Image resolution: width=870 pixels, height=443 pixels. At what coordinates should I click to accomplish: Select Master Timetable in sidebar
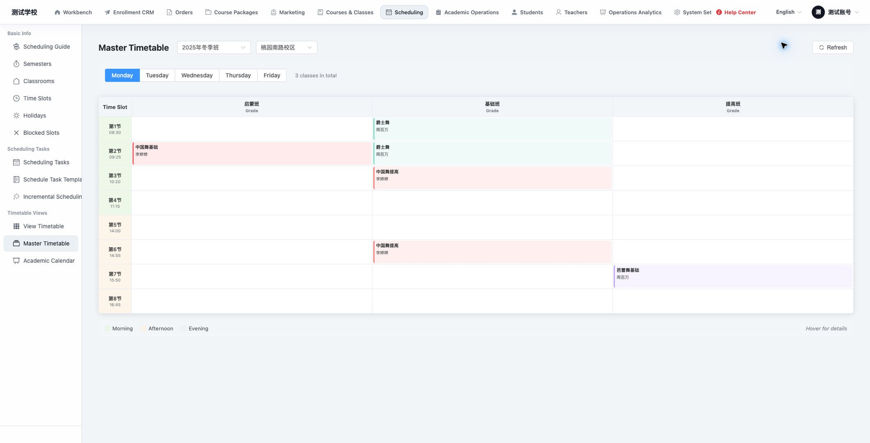click(x=41, y=244)
